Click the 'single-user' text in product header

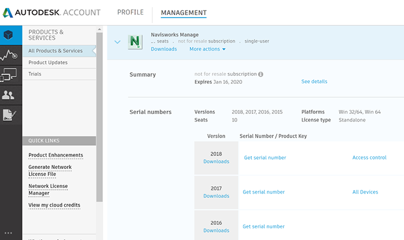257,41
